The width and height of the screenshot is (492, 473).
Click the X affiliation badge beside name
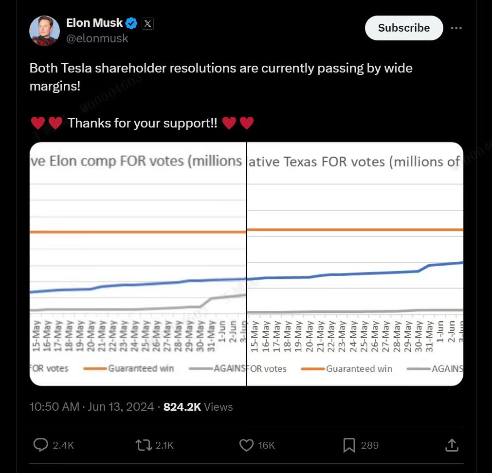[x=147, y=23]
